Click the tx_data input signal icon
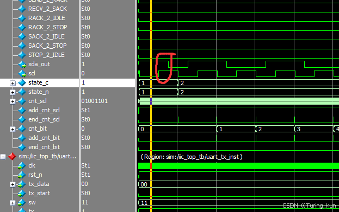This screenshot has height=212, width=339. point(22,184)
